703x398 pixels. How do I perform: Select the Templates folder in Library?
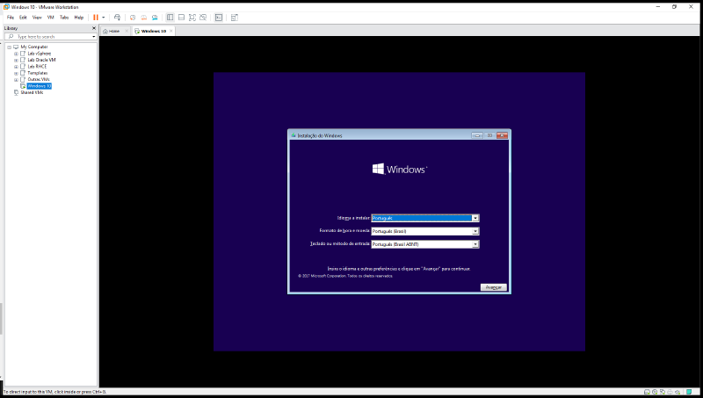click(x=37, y=72)
